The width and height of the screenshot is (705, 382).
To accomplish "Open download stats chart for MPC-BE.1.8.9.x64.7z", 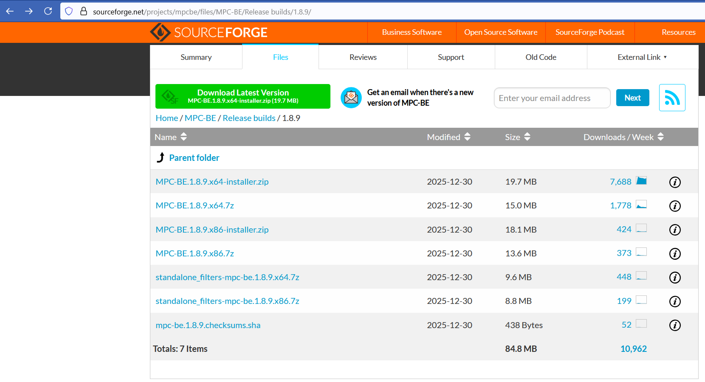I will point(641,205).
